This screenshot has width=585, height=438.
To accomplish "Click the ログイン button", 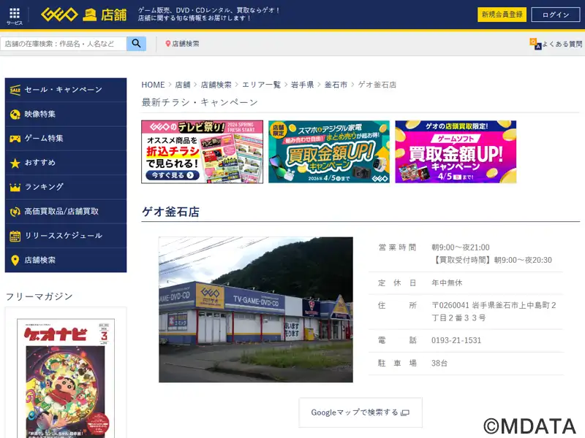I will click(556, 15).
